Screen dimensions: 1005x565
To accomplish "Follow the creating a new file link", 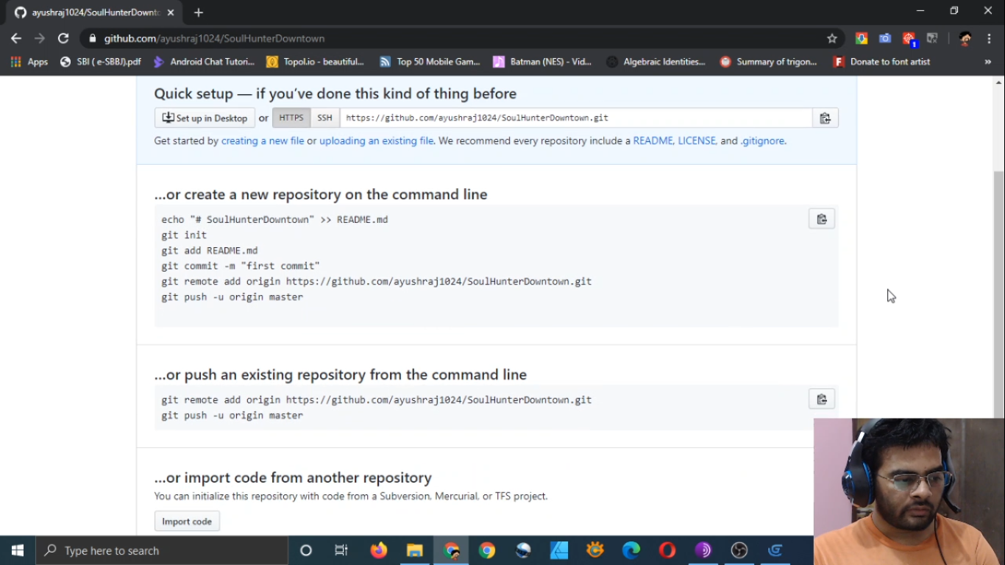I will click(263, 141).
